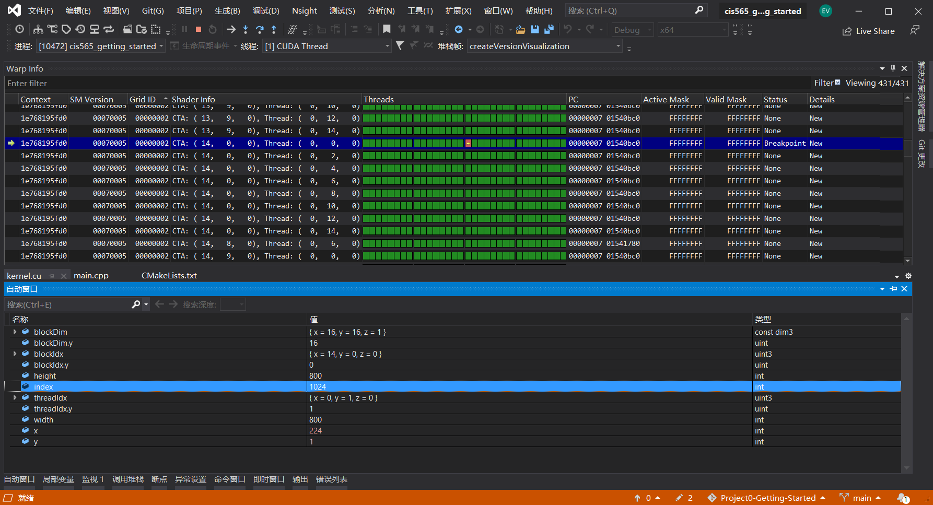The height and width of the screenshot is (505, 933).
Task: Open the Git(G) menu
Action: [153, 10]
